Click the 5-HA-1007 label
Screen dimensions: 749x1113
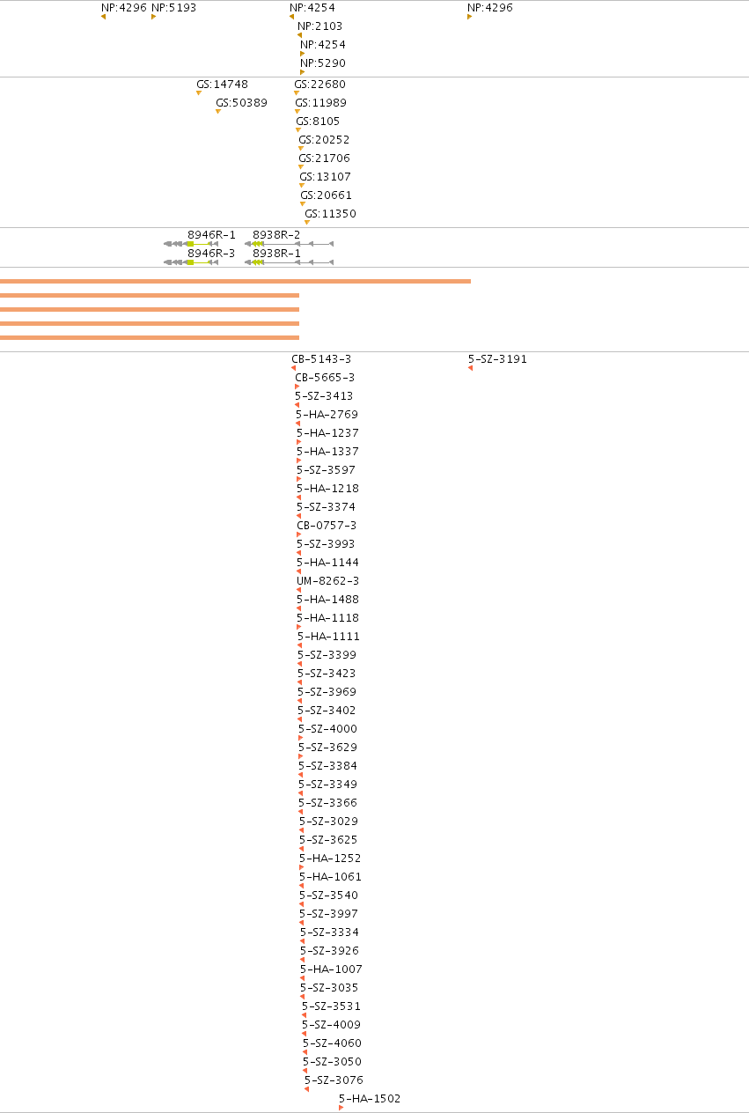(331, 969)
